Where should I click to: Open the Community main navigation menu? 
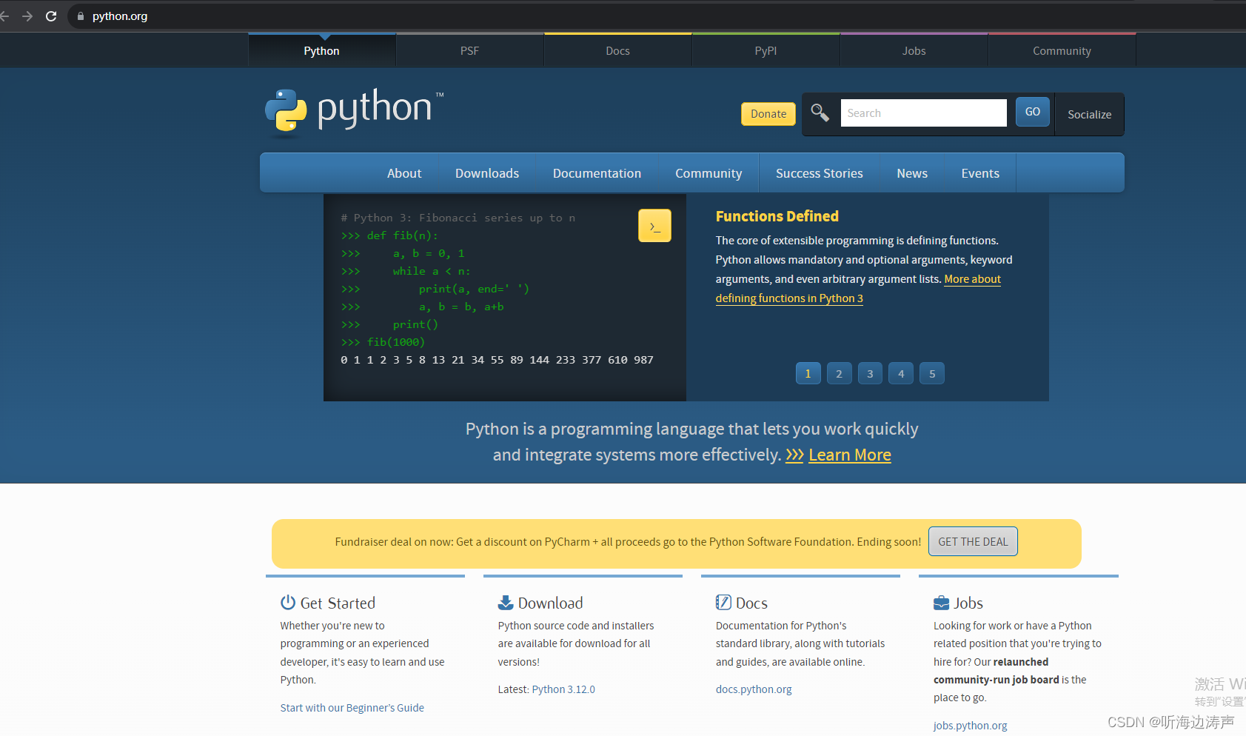709,173
